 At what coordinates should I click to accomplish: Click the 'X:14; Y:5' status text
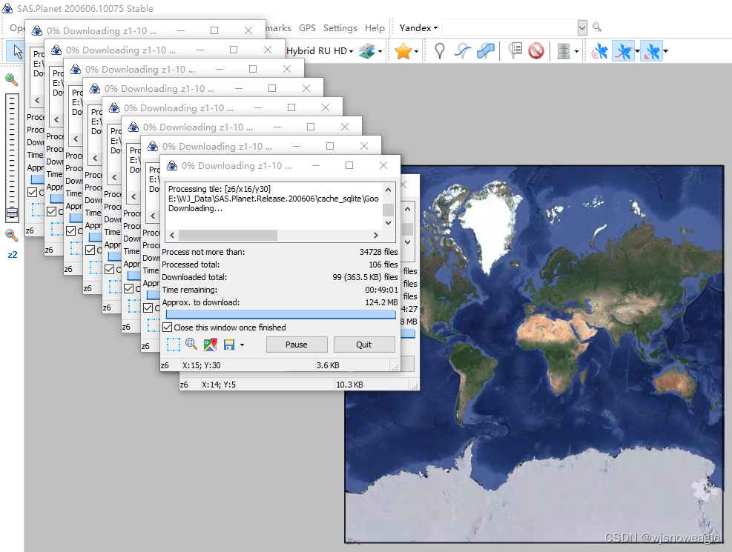219,385
